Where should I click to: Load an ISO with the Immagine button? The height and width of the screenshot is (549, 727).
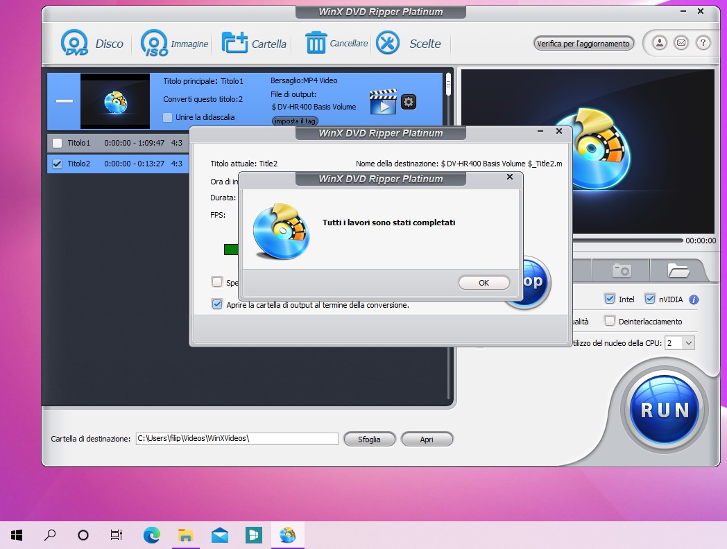pos(174,44)
